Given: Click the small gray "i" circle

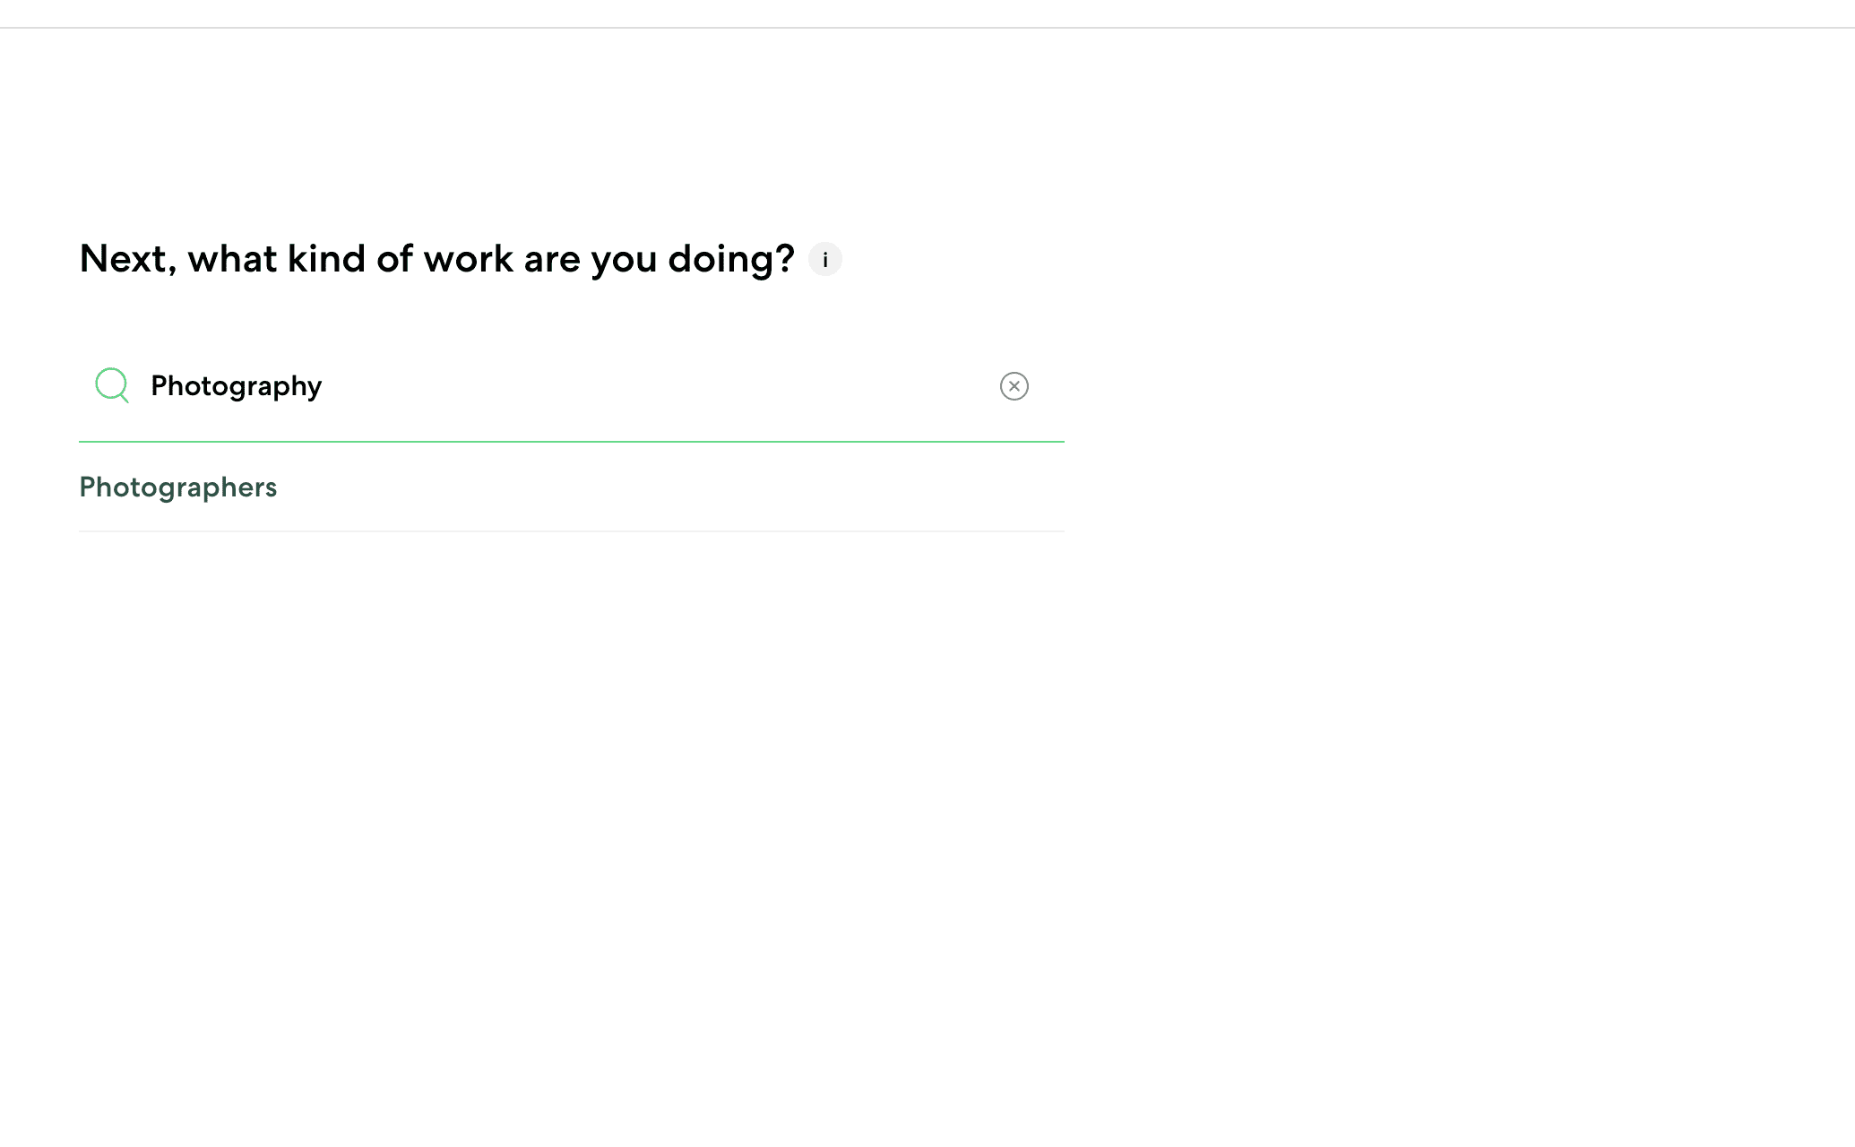Looking at the screenshot, I should (x=824, y=259).
